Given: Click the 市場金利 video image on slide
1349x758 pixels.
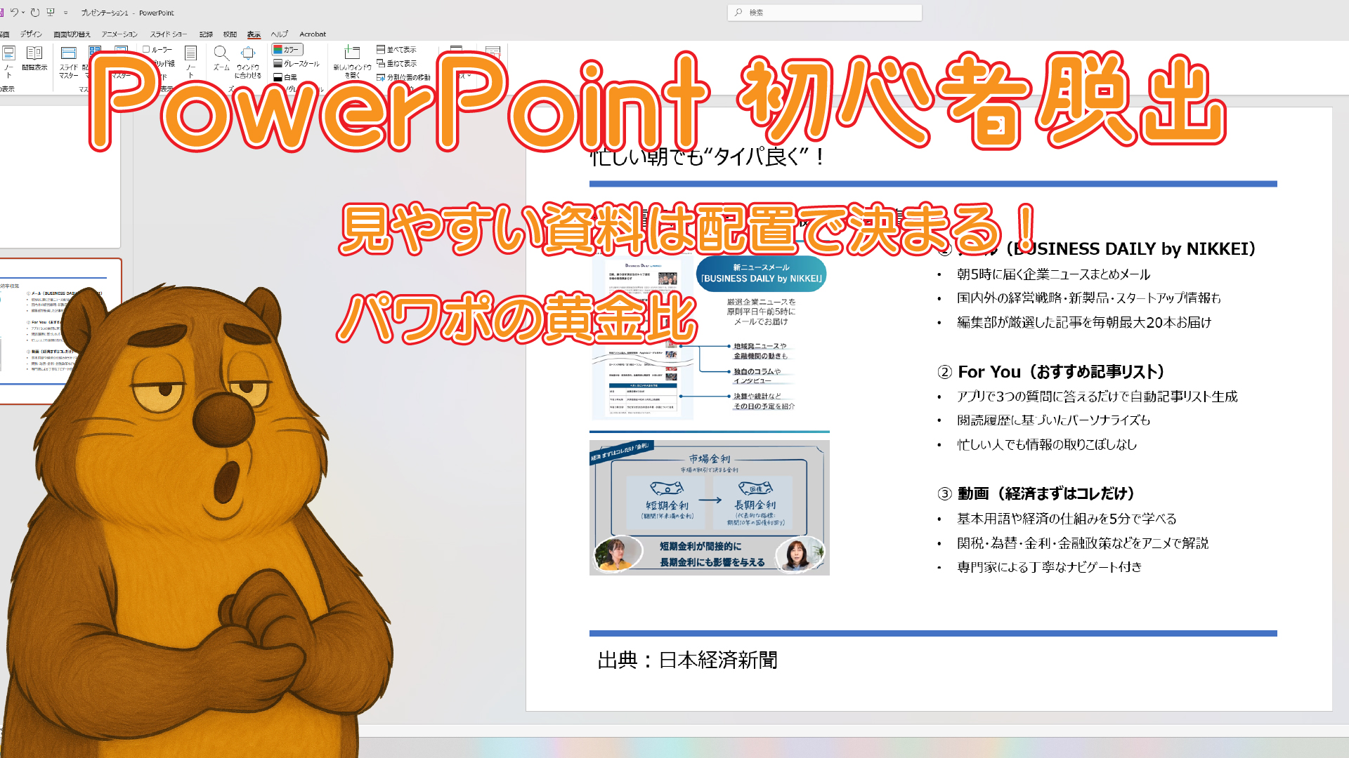Looking at the screenshot, I should point(710,508).
